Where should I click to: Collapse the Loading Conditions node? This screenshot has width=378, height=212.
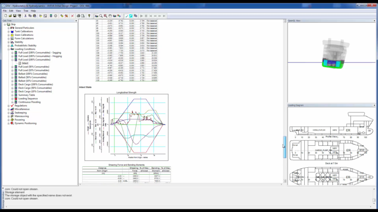coord(9,49)
